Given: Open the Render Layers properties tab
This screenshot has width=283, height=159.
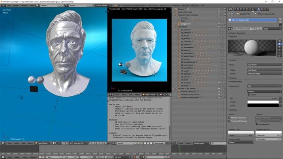Looking at the screenshot, I should point(238,9).
